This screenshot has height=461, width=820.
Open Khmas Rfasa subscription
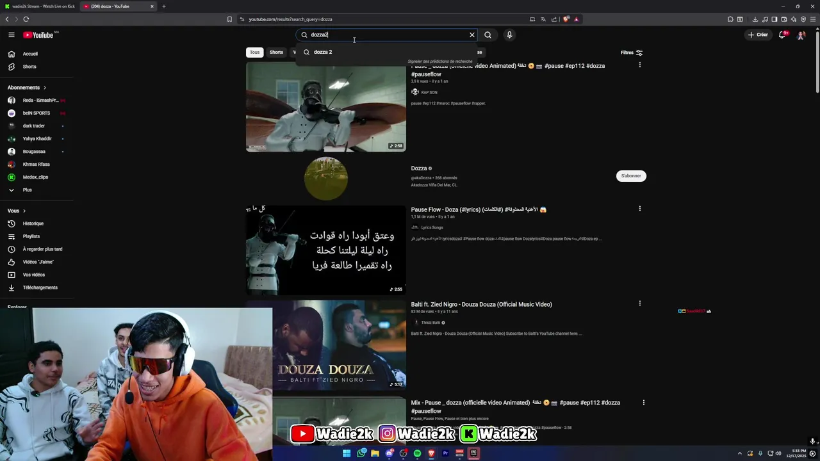(37, 165)
